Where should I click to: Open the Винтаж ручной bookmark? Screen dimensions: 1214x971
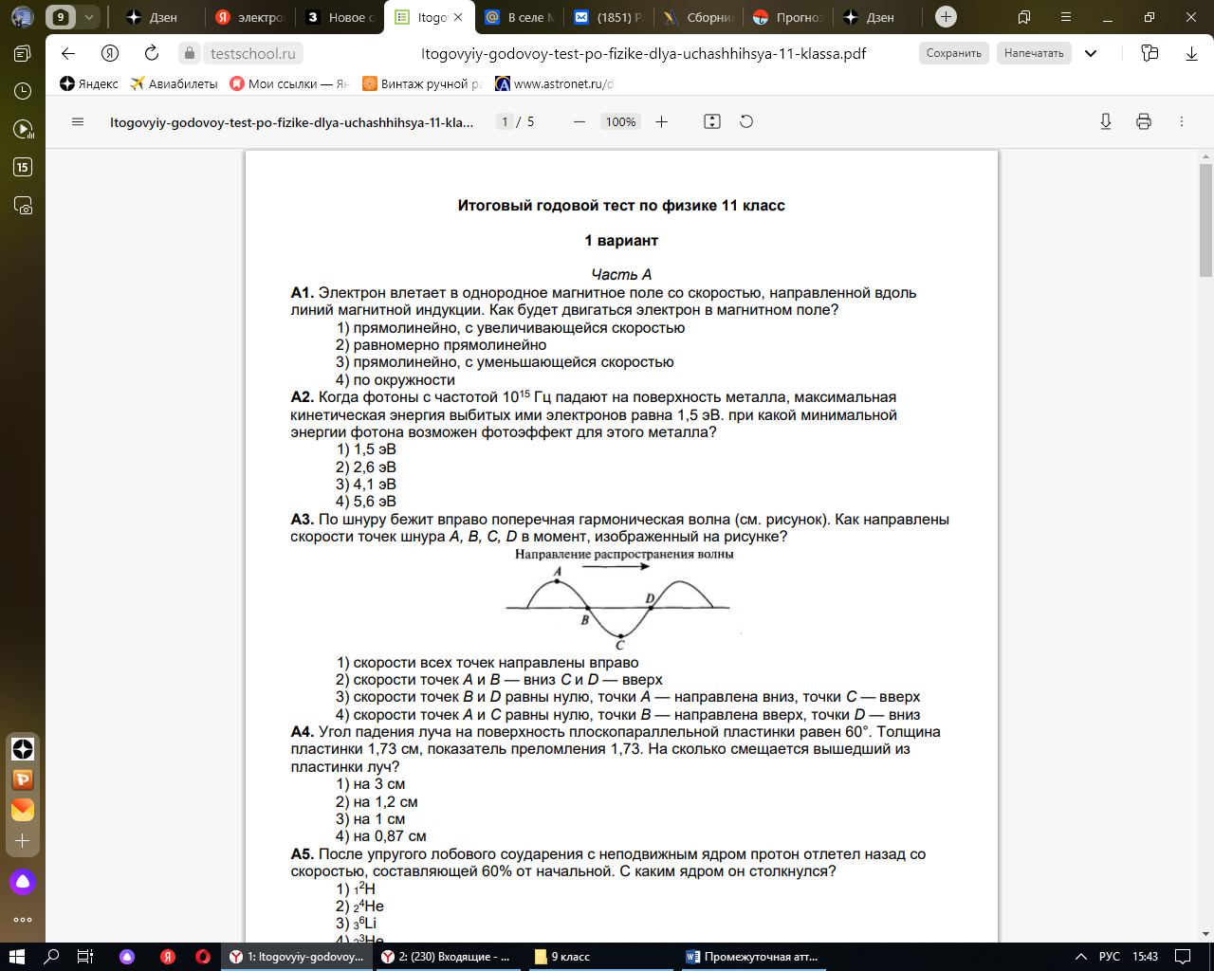pyautogui.click(x=422, y=83)
